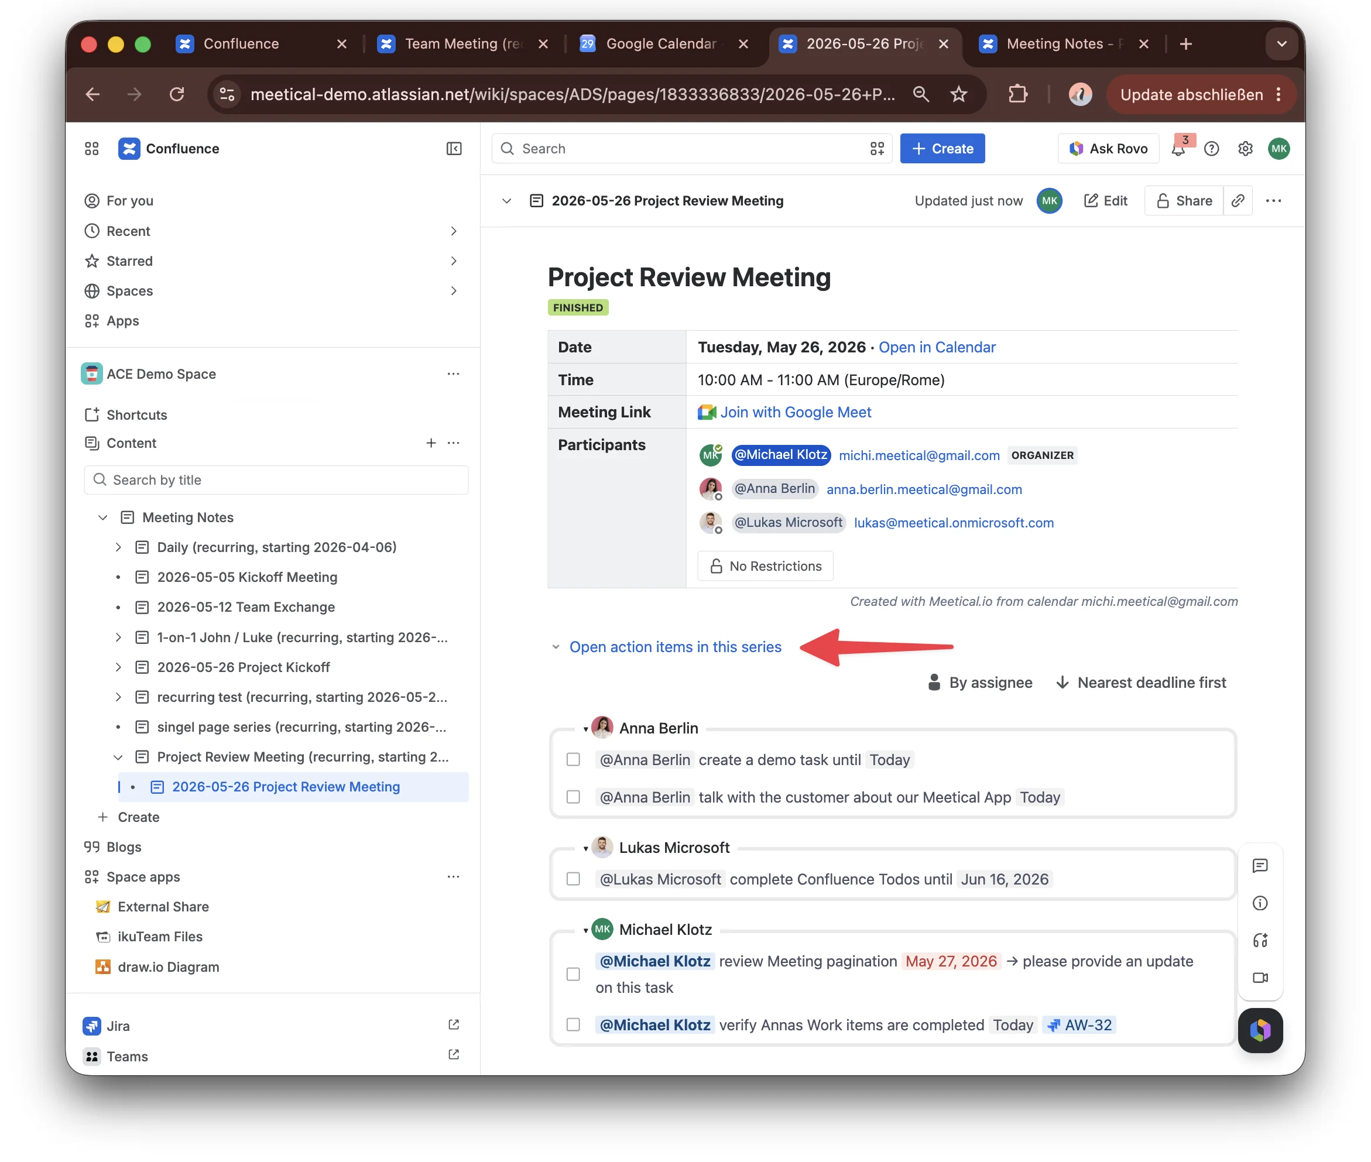The height and width of the screenshot is (1162, 1371).
Task: Collapse Open action items in this series
Action: coord(556,647)
